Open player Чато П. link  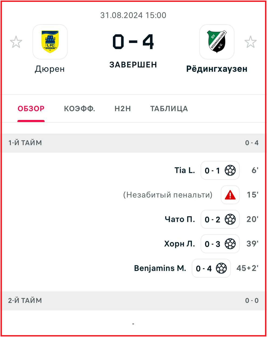coord(180,219)
